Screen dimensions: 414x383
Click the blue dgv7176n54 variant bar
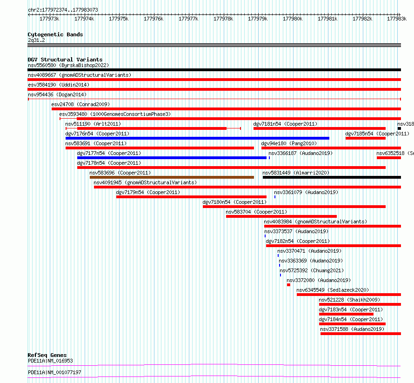tap(197, 138)
